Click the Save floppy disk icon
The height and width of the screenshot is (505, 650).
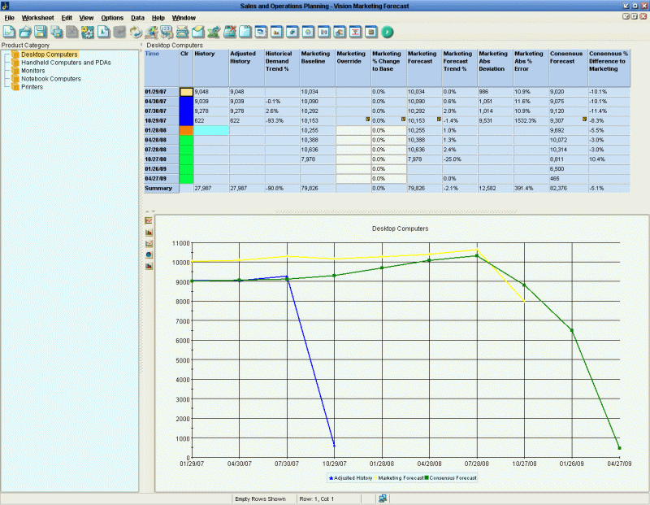point(41,32)
